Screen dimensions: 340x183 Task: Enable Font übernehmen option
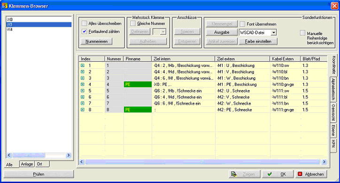(242, 24)
